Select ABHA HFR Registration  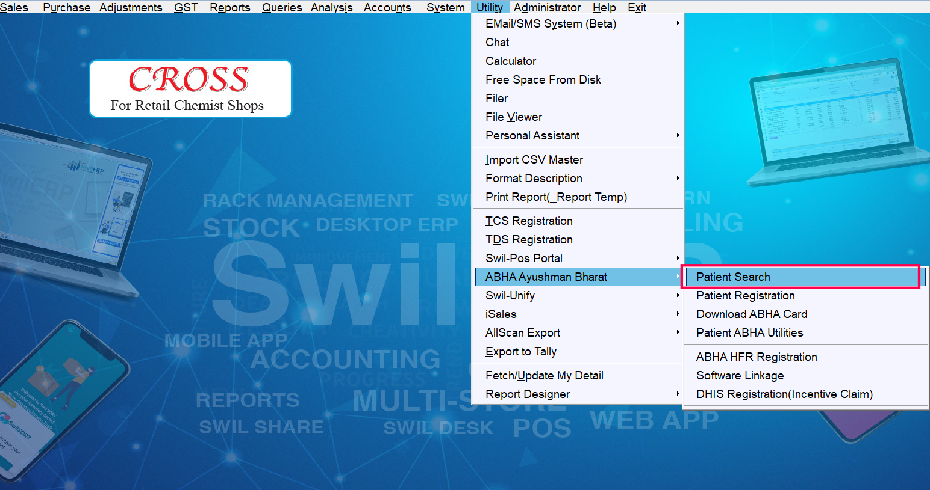point(805,357)
